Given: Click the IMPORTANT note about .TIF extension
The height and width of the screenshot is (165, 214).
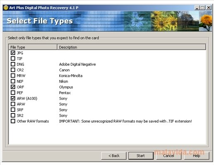Looking at the screenshot, I should tap(125, 121).
